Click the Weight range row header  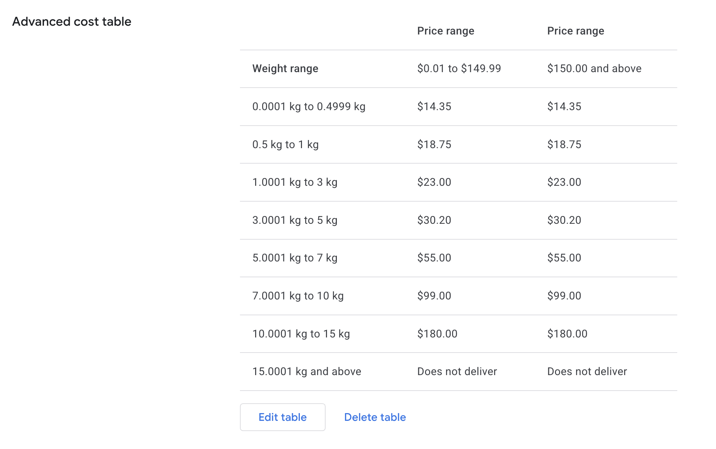[285, 68]
